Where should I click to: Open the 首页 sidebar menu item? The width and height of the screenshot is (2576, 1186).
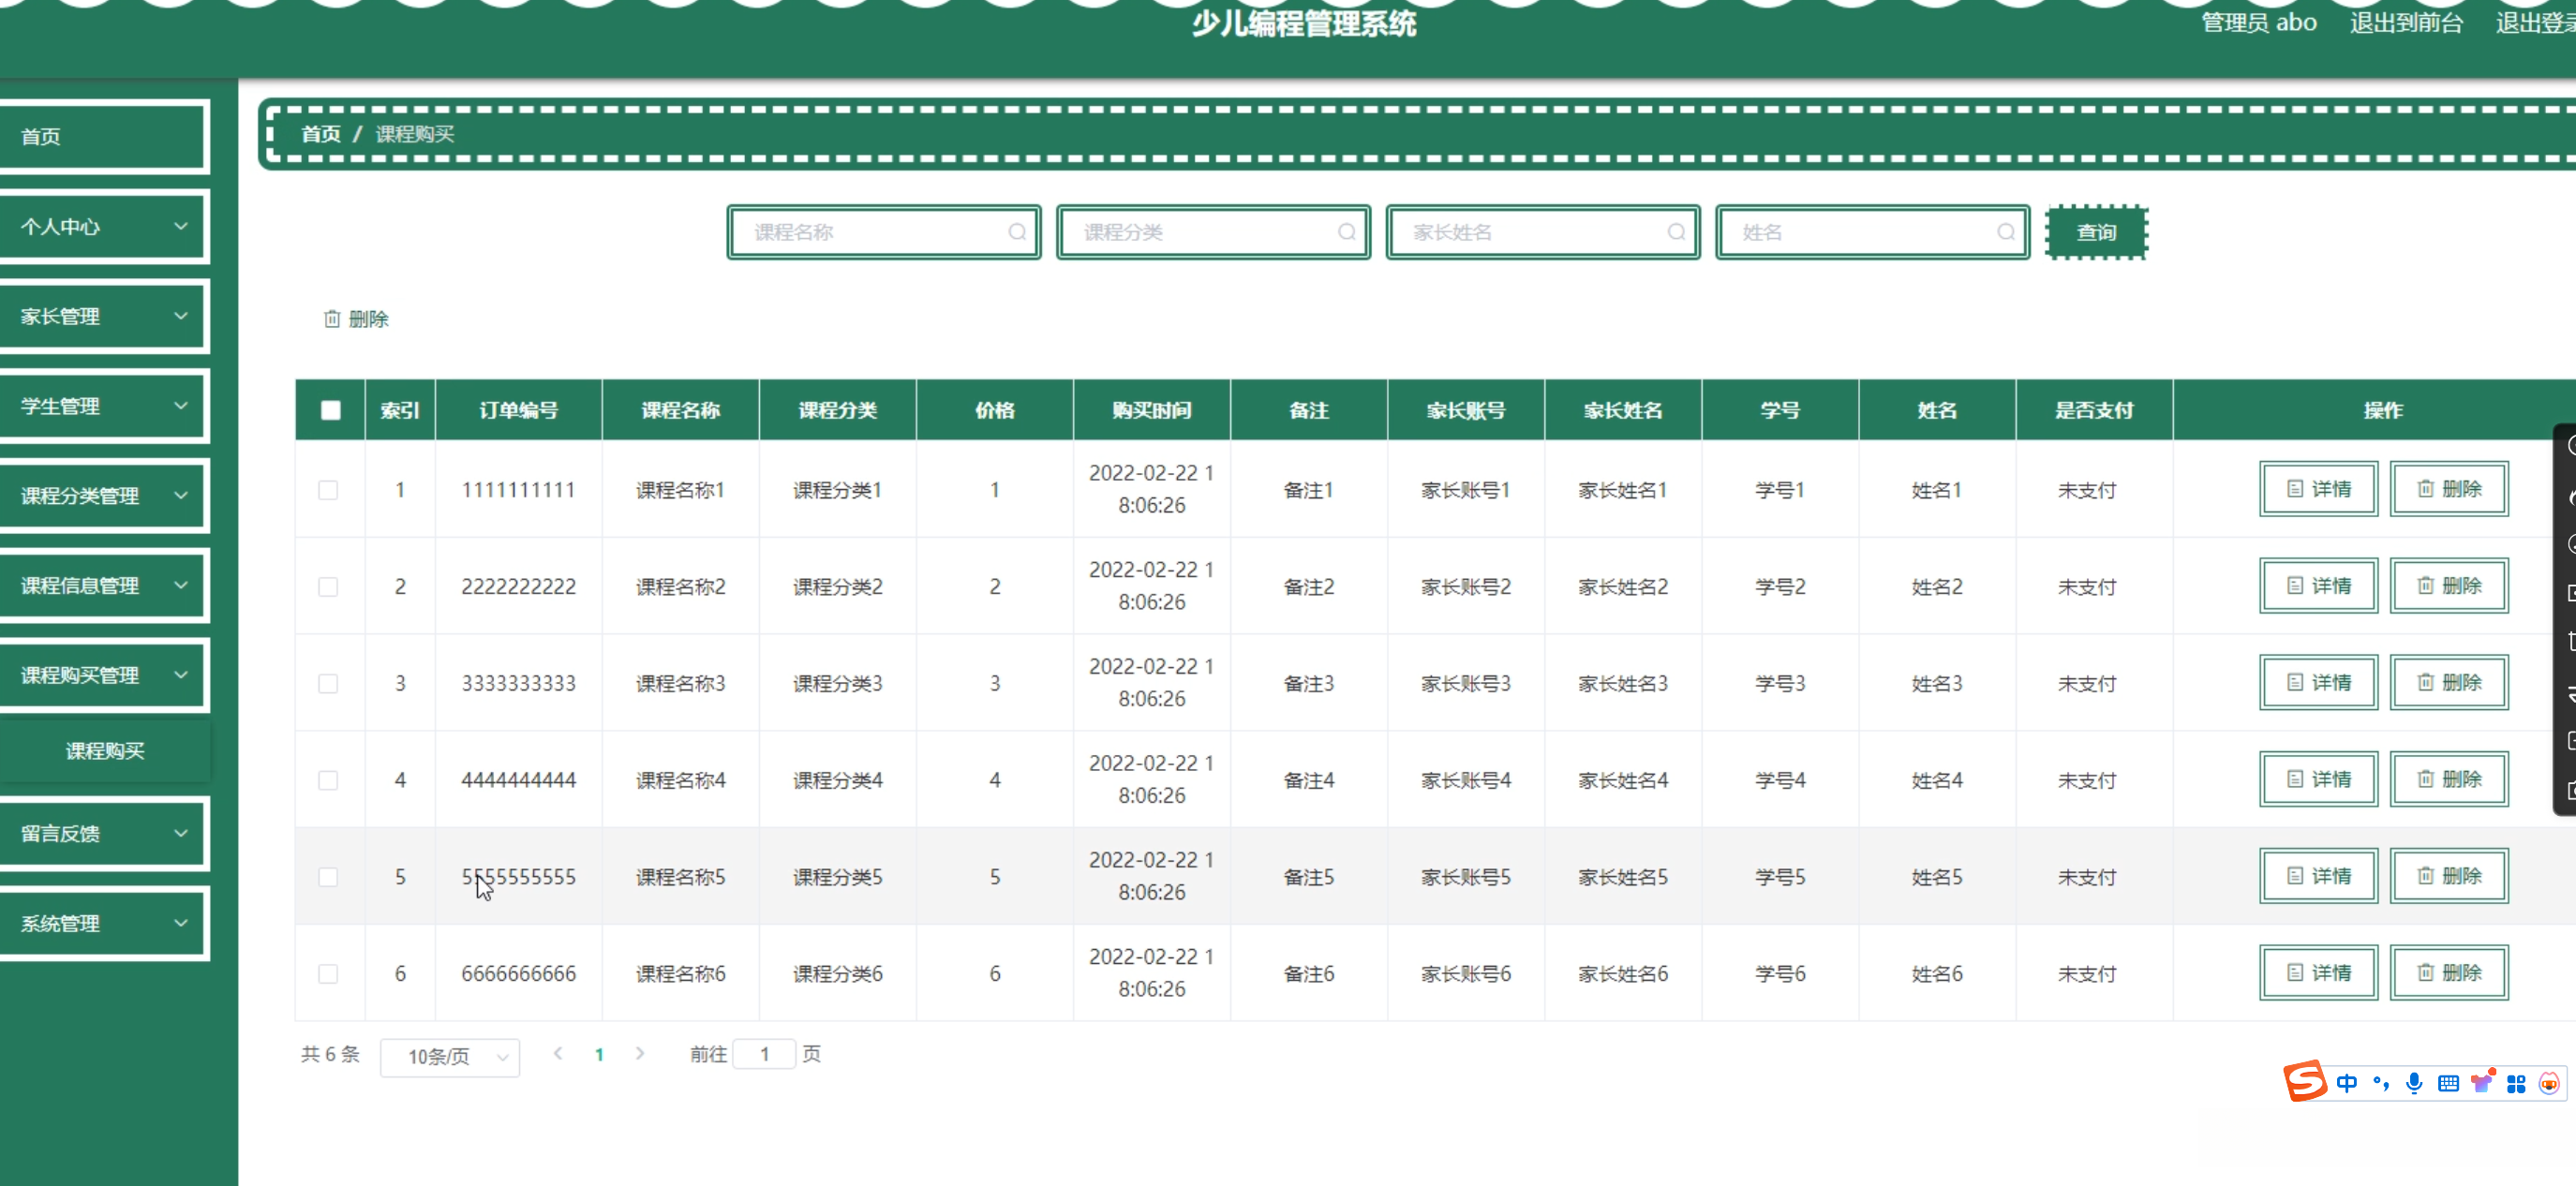point(104,136)
